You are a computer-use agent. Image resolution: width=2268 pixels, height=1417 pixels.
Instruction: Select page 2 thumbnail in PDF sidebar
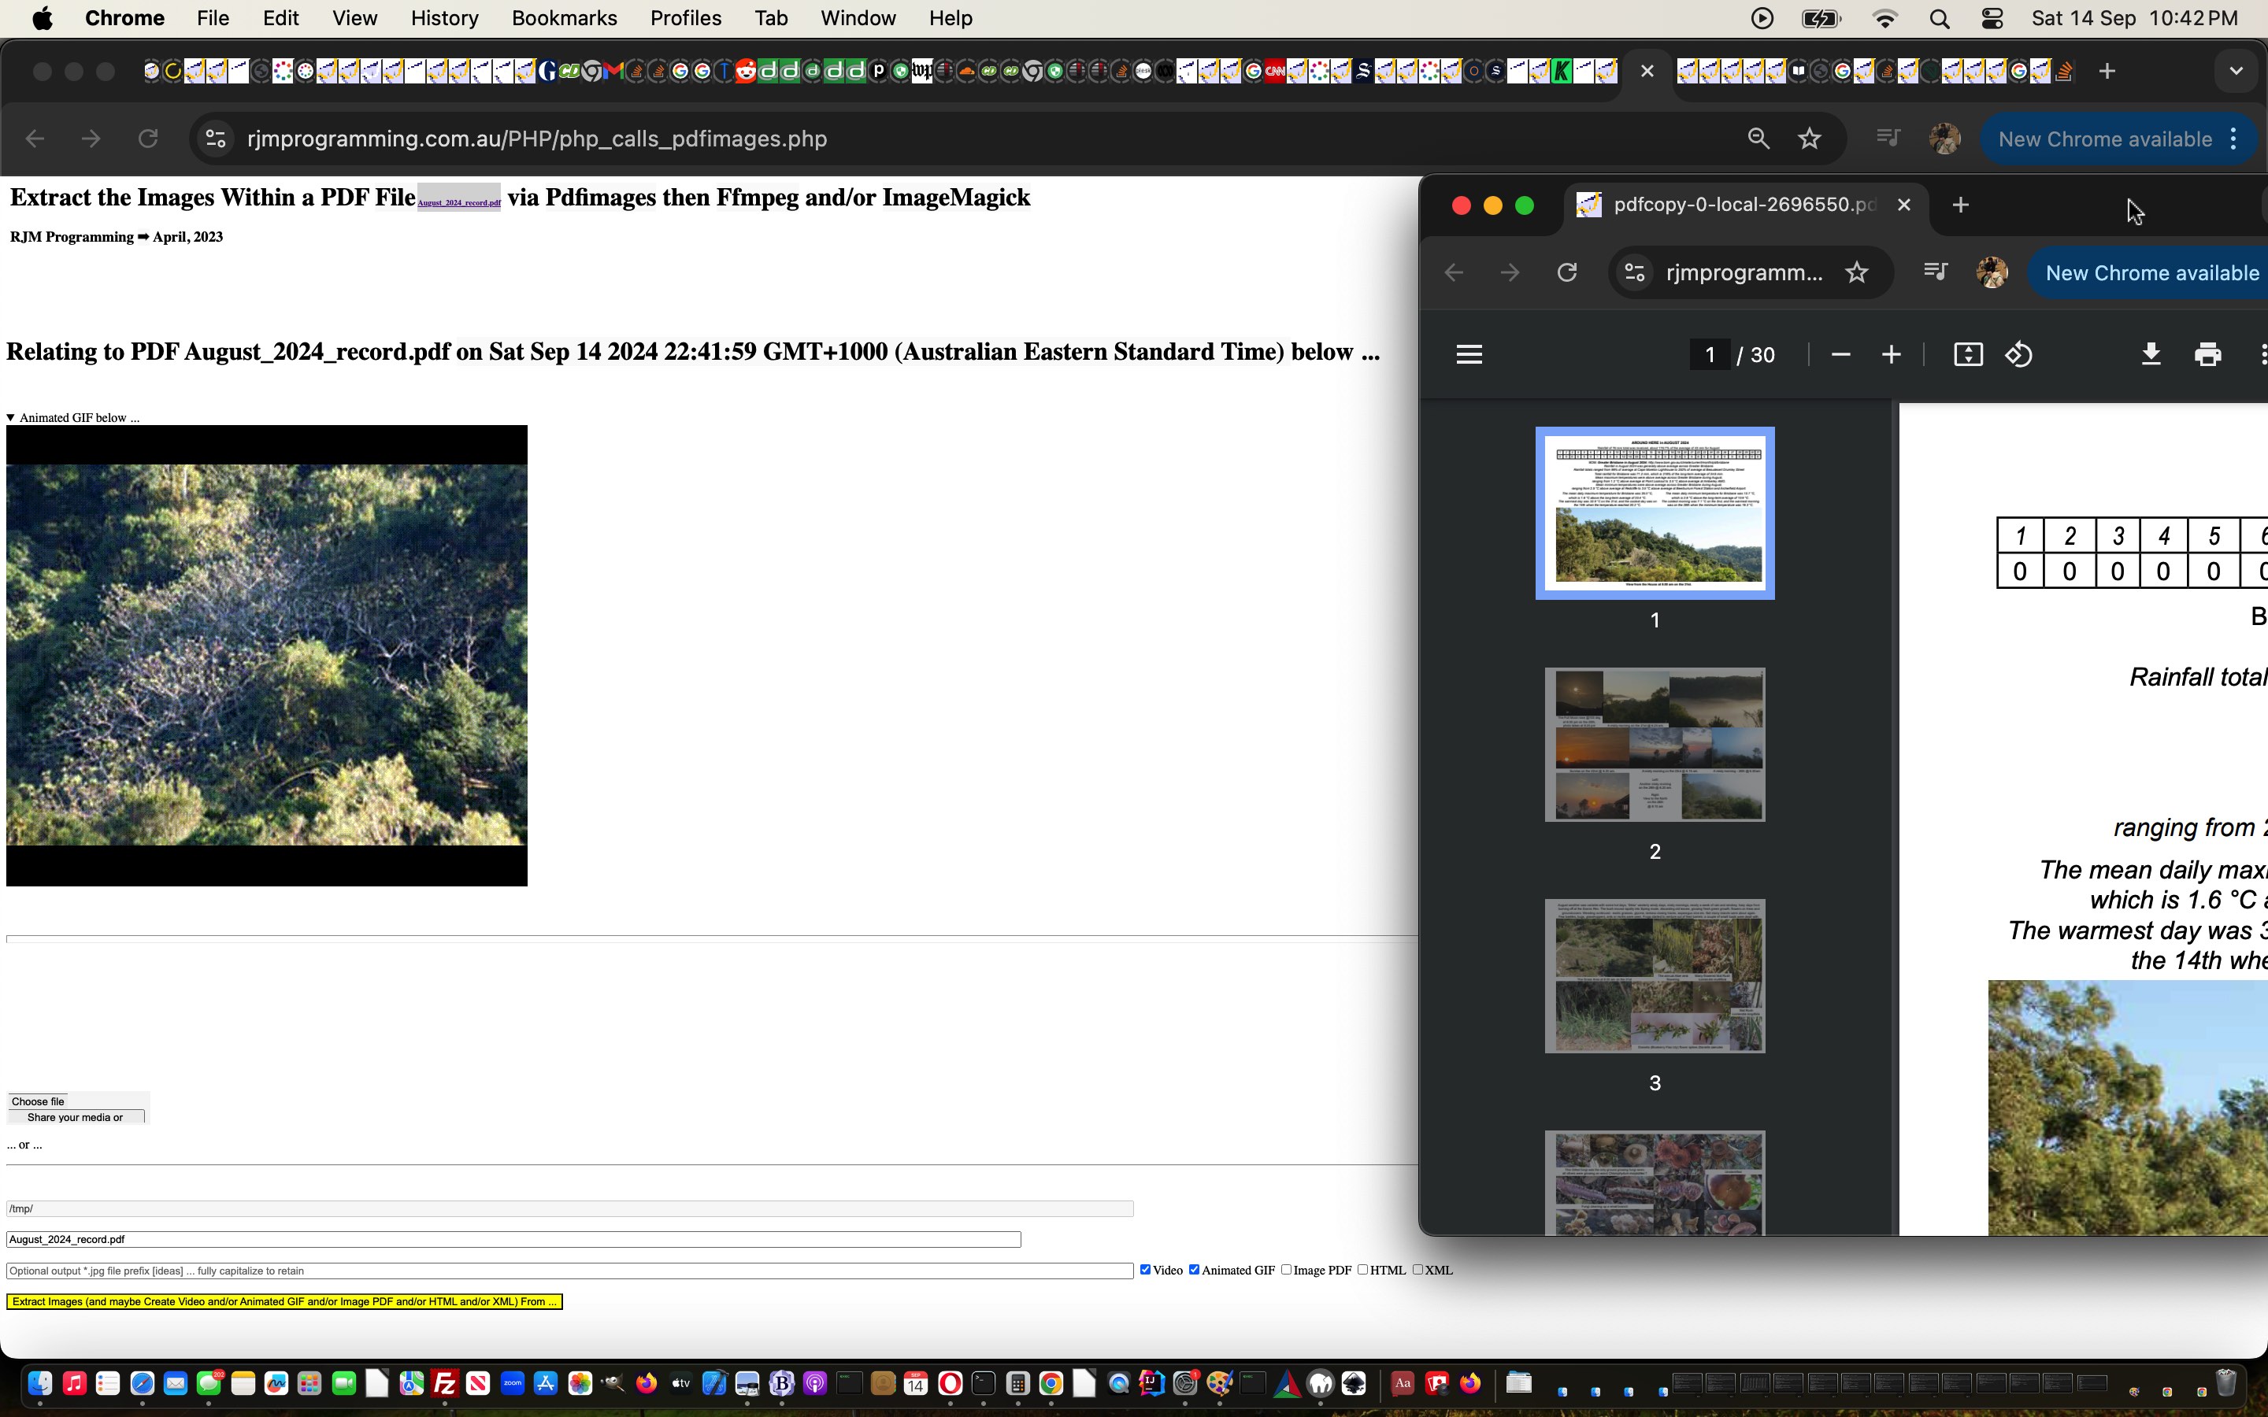[x=1654, y=745]
